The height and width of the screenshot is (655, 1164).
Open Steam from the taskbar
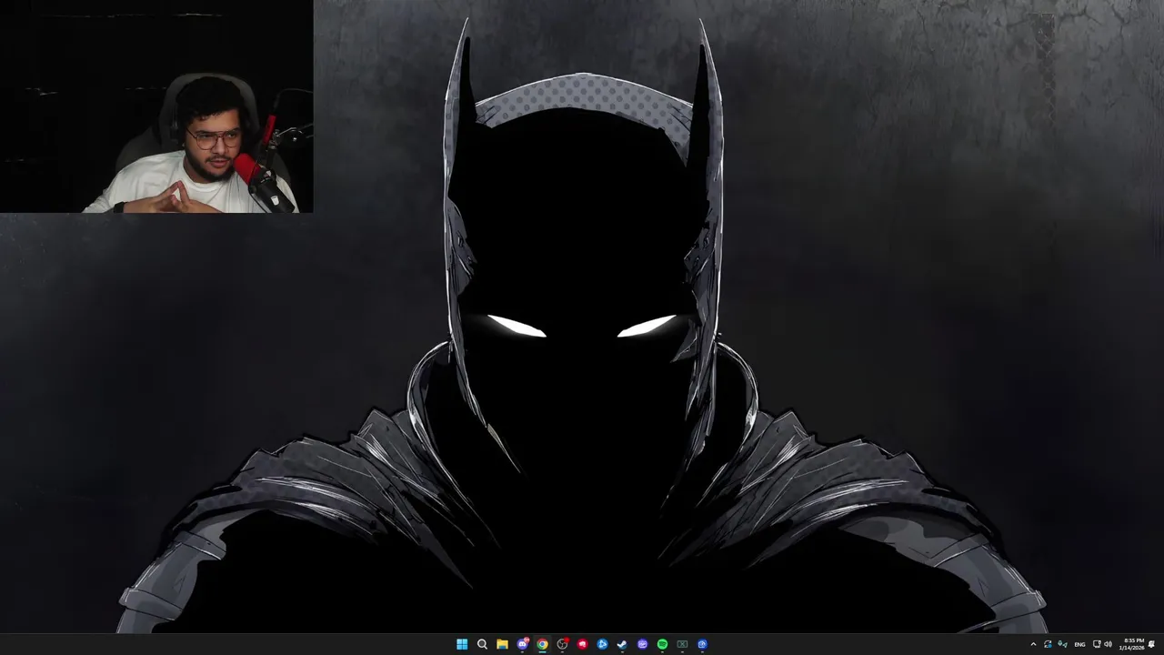coord(622,644)
